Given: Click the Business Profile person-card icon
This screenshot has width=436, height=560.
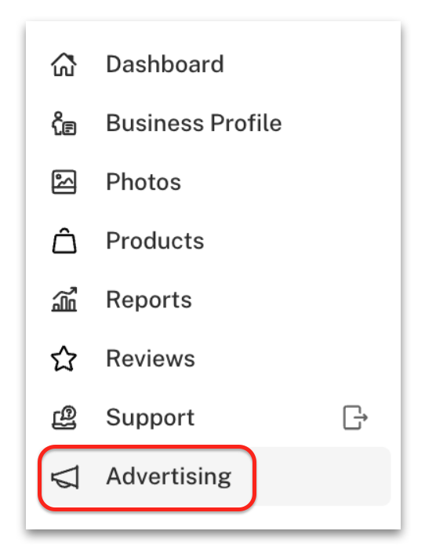Looking at the screenshot, I should tap(64, 123).
